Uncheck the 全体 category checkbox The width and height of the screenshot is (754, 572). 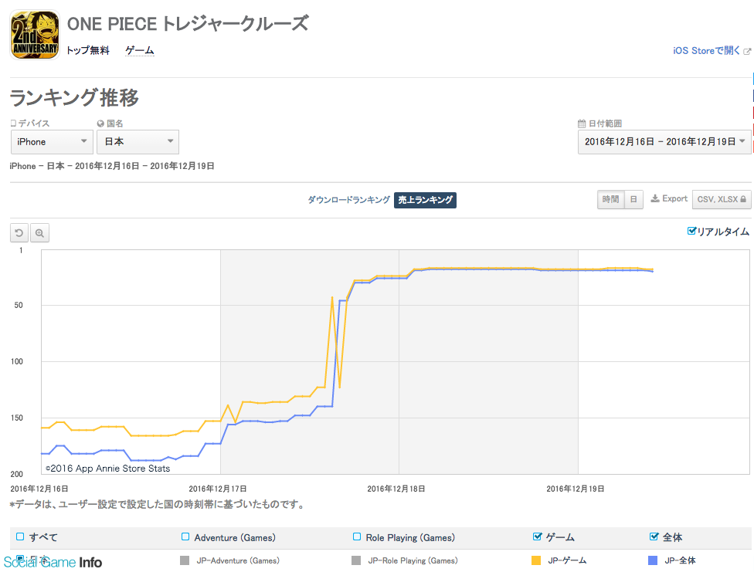point(654,536)
